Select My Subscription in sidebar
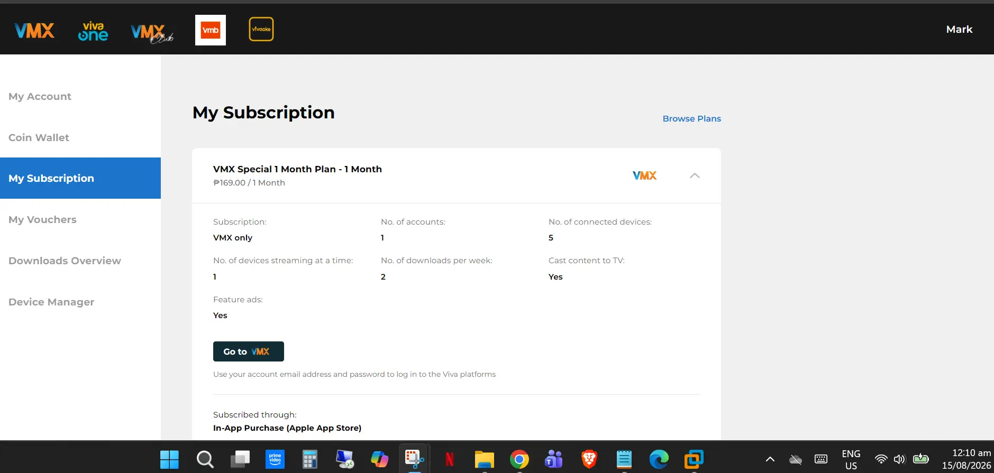 coord(80,178)
